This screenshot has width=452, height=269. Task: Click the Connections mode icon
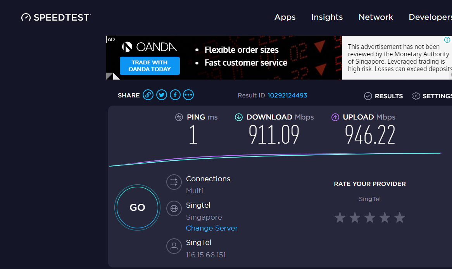(174, 182)
